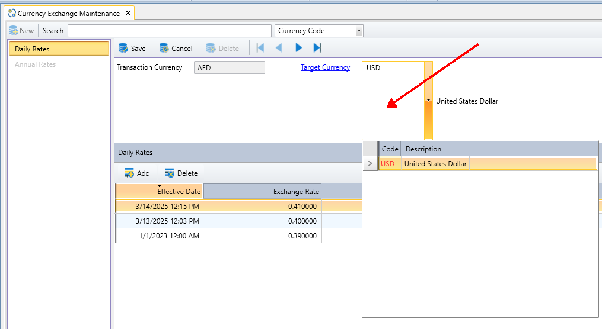
Task: Click the Exchange Rate column header
Action: [x=263, y=191]
